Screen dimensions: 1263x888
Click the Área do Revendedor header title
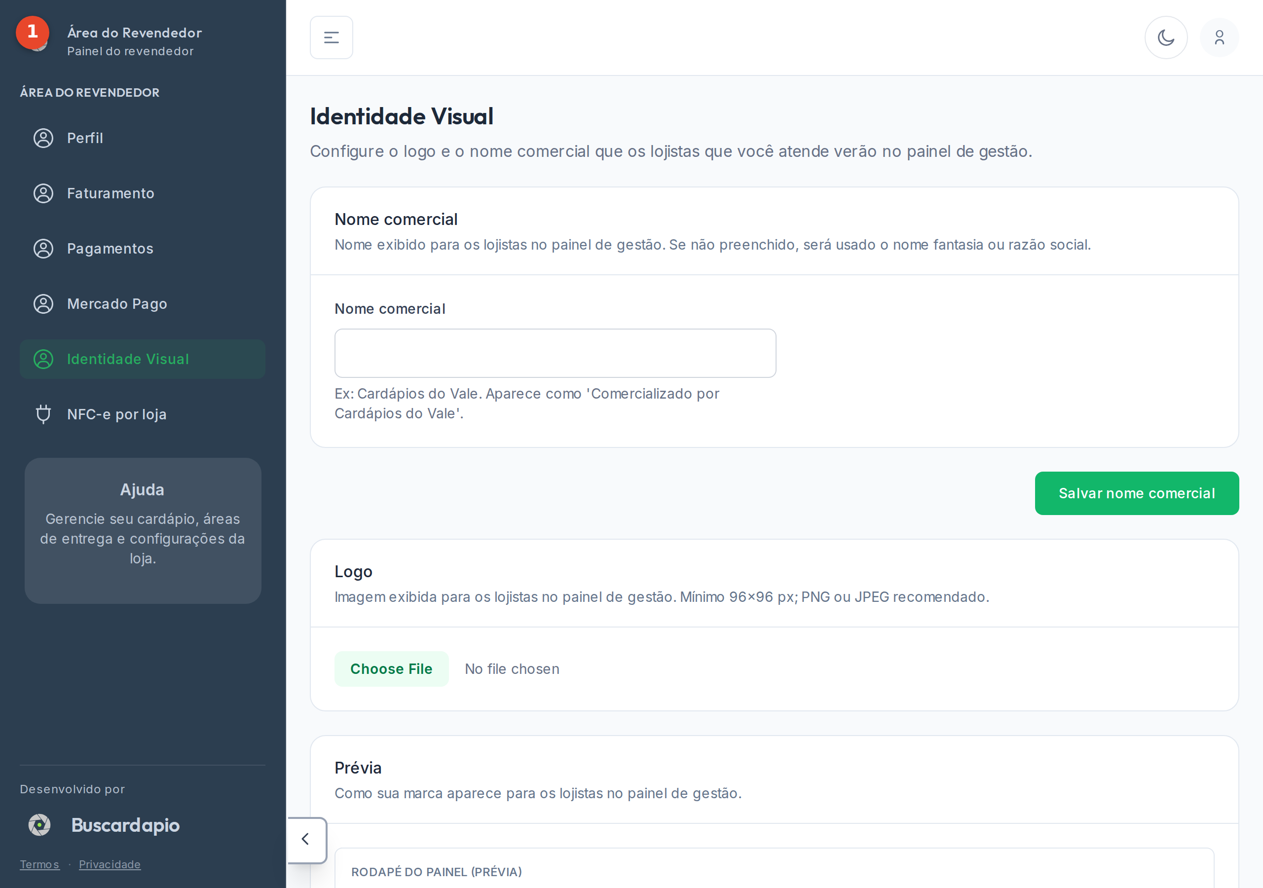[134, 33]
